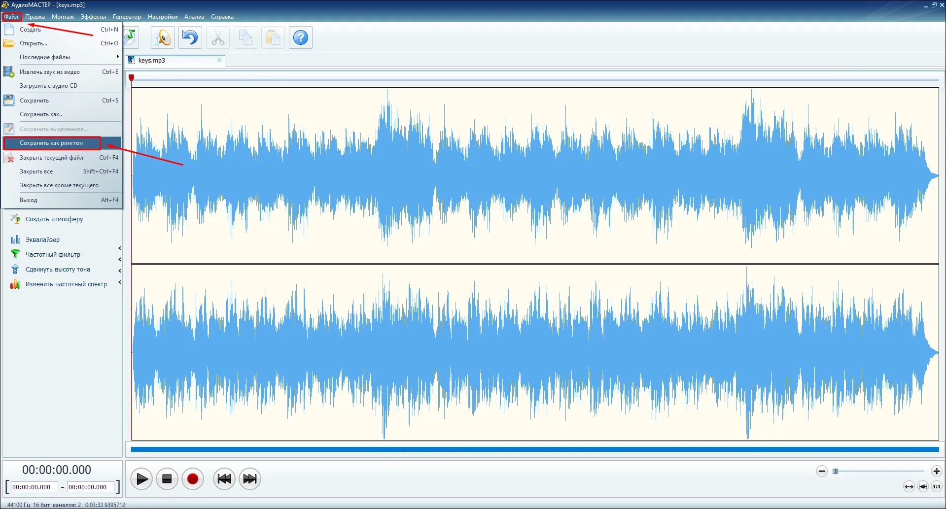Open the volume speaker mixer toolbar icon
The image size is (946, 509).
pos(163,37)
